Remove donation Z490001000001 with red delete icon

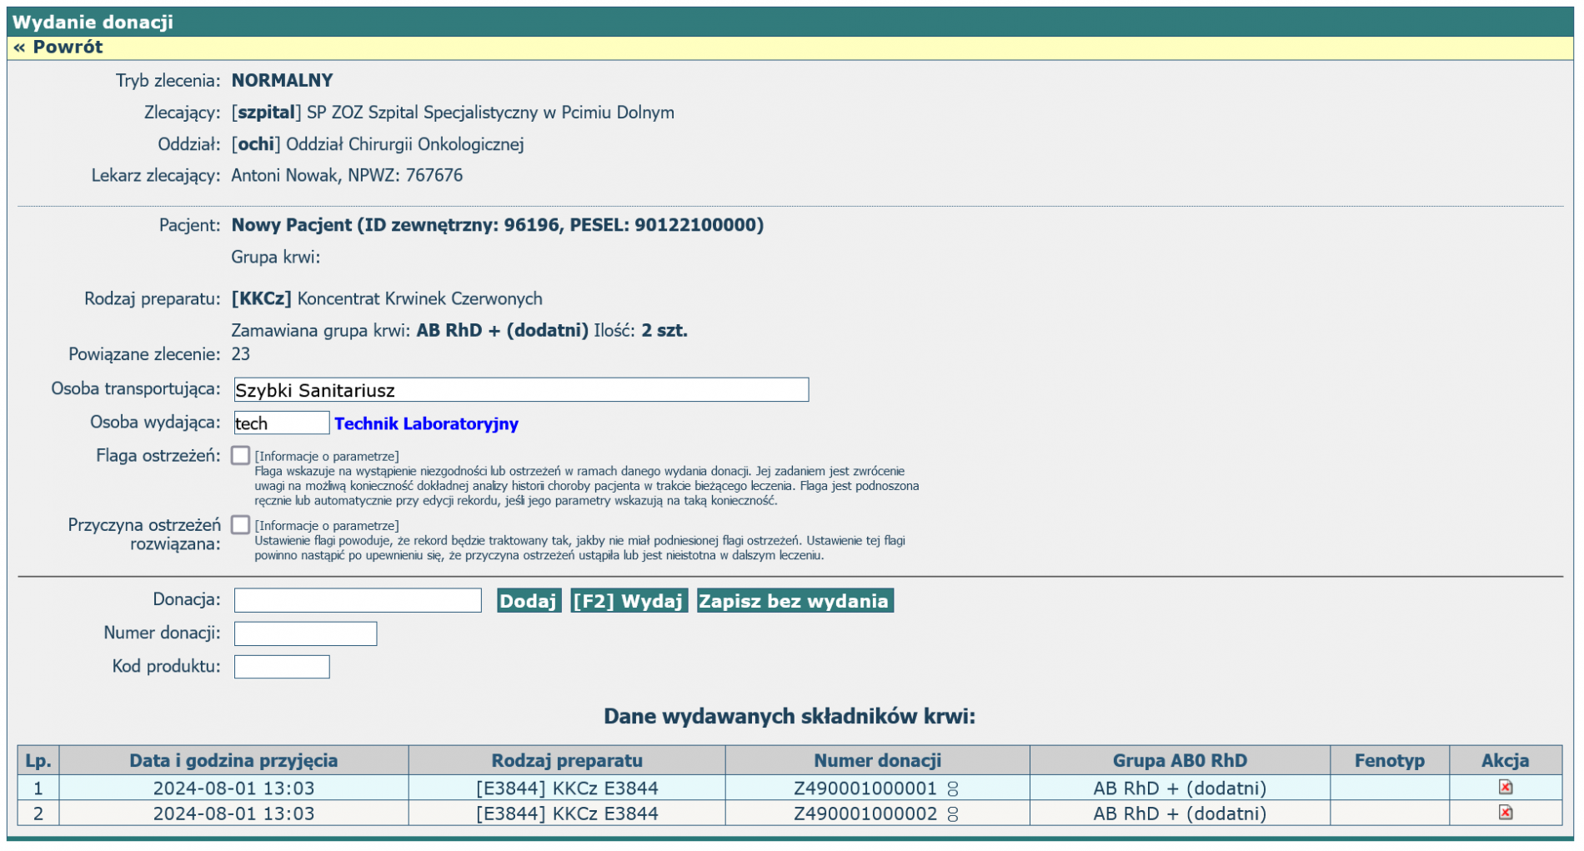pos(1506,788)
